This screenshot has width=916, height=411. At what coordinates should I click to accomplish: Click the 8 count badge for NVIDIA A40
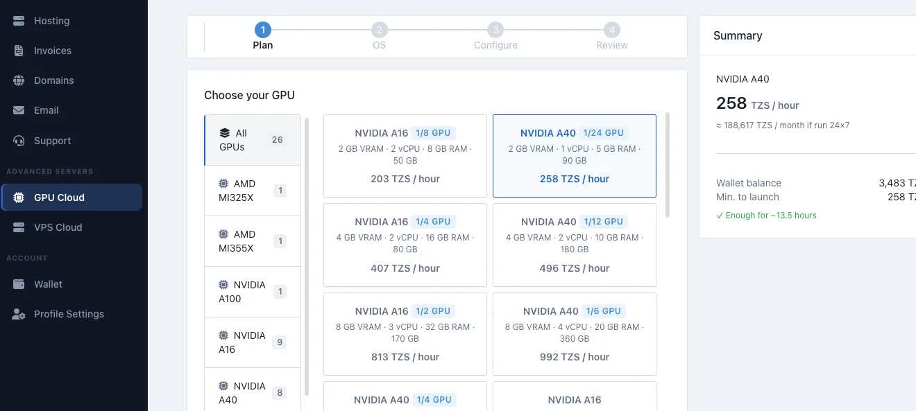click(280, 393)
